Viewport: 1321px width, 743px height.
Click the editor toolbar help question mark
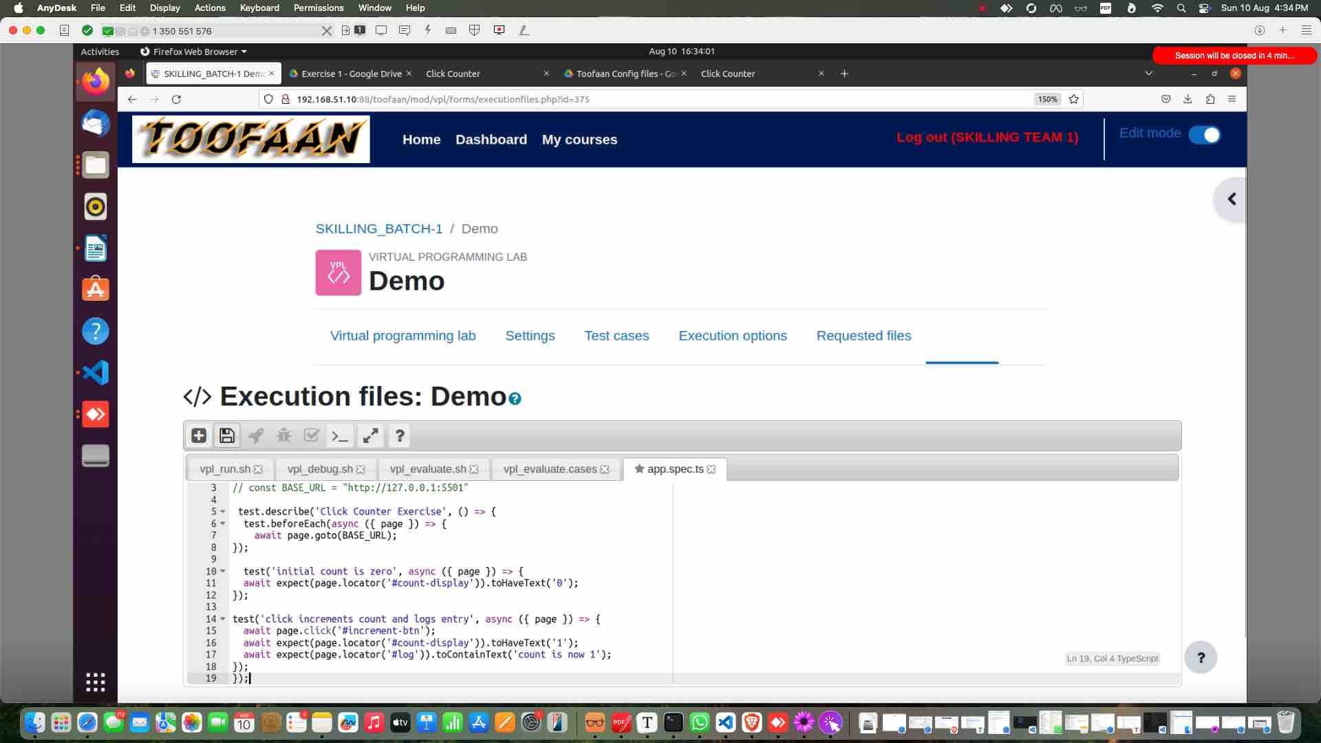399,435
